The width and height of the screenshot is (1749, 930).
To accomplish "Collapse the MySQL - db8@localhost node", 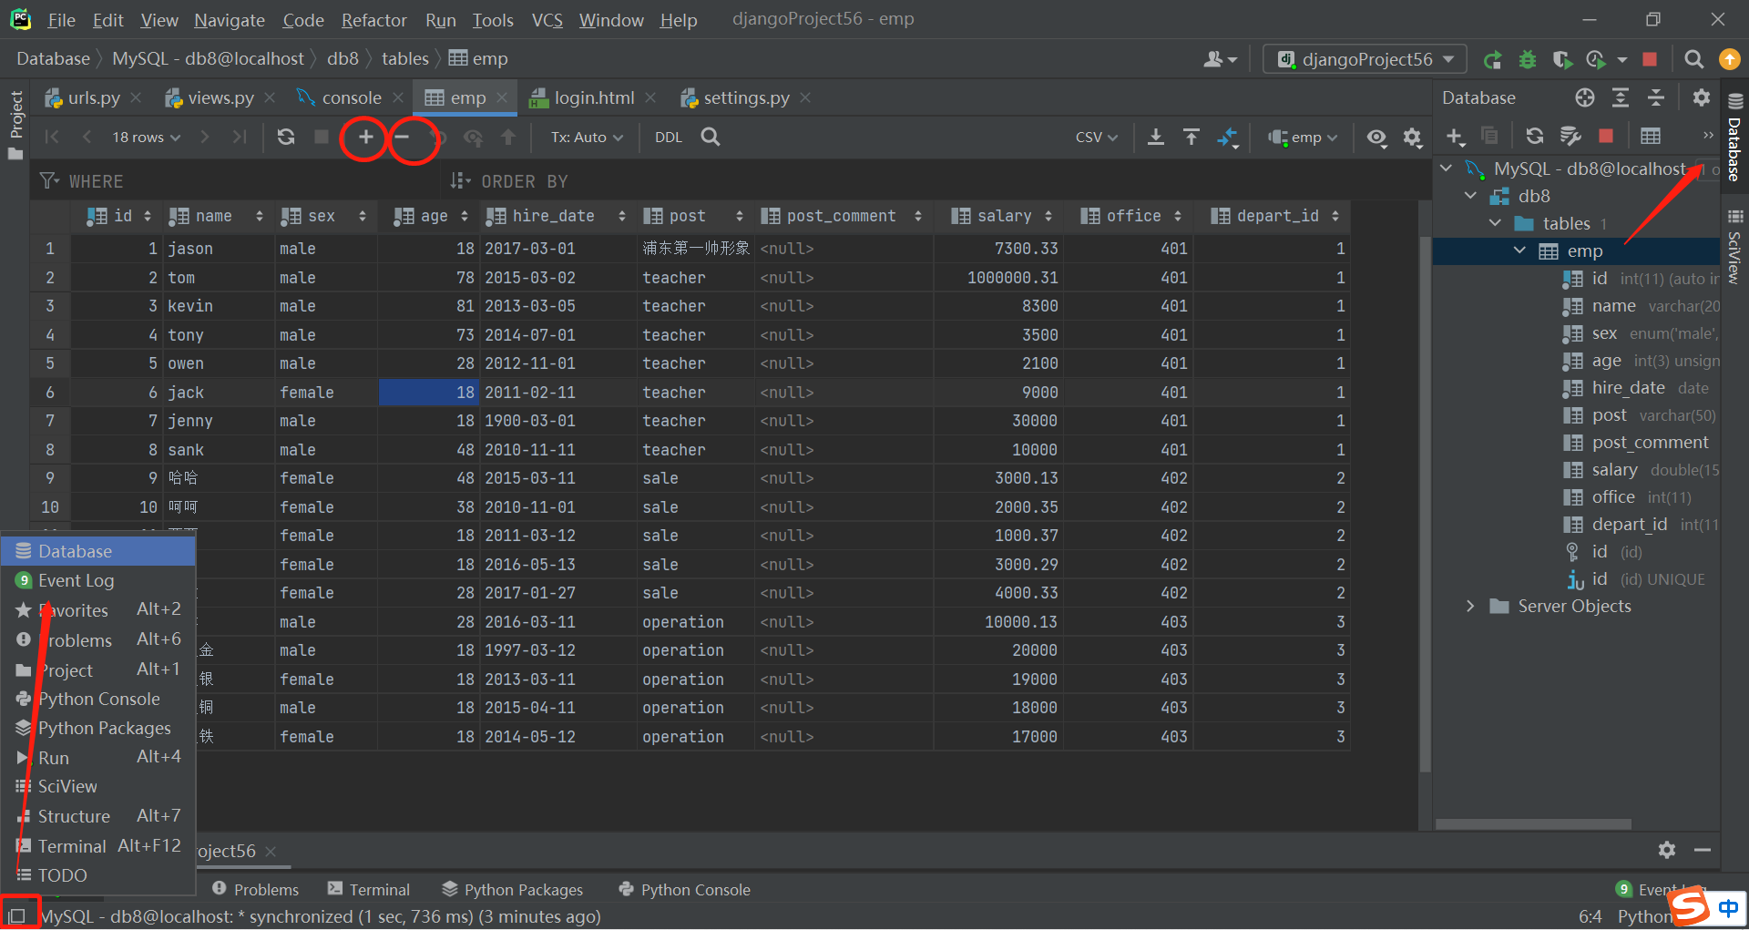I will (1446, 169).
